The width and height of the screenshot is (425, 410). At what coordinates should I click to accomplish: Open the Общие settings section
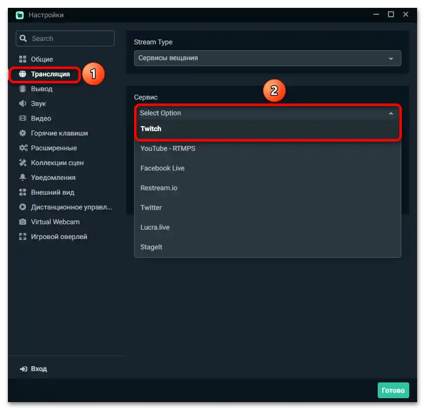coord(42,59)
